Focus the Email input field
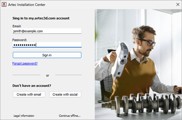Image resolution: width=182 pixels, height=120 pixels. pyautogui.click(x=47, y=31)
